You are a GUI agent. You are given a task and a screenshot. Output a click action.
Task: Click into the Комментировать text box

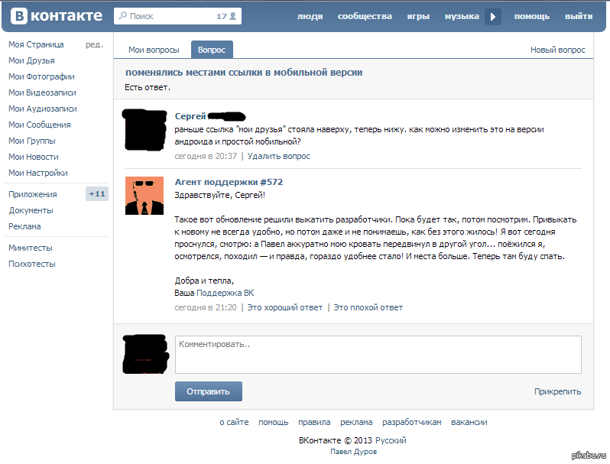tap(378, 355)
